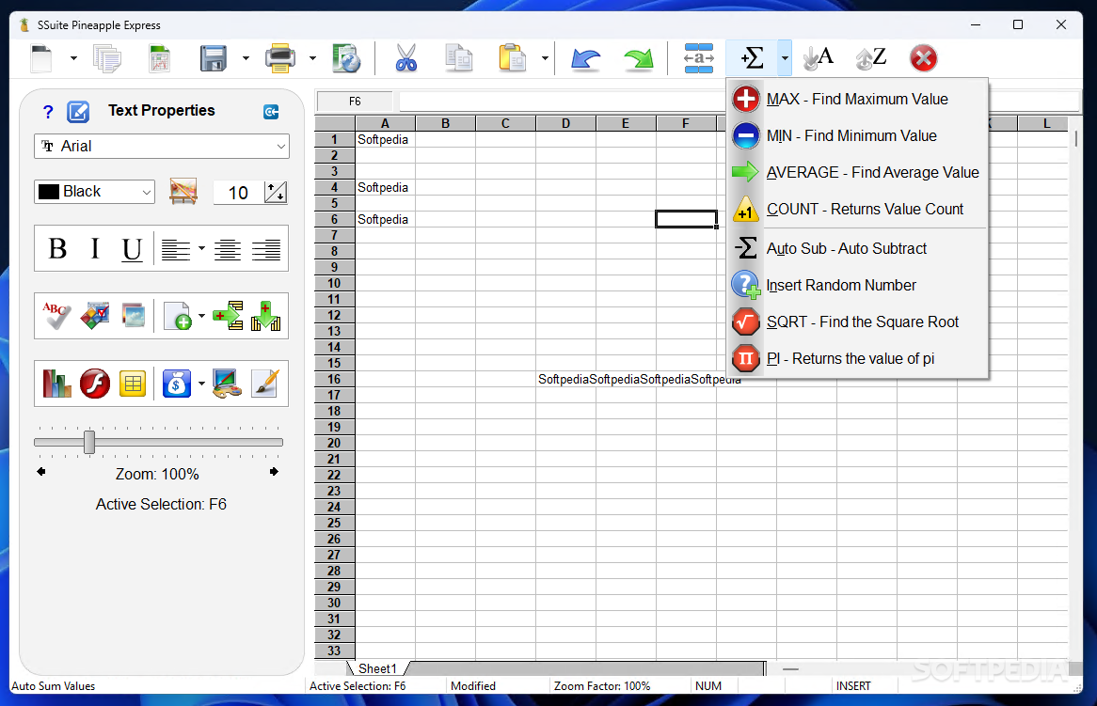Expand the Save options dropdown arrow
The image size is (1097, 706).
click(x=246, y=58)
